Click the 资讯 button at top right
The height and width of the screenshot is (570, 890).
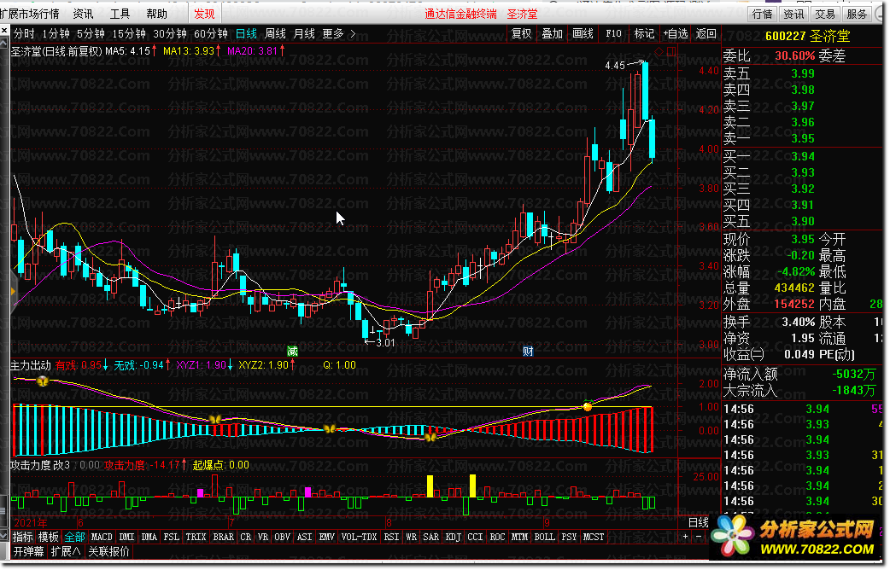click(793, 14)
